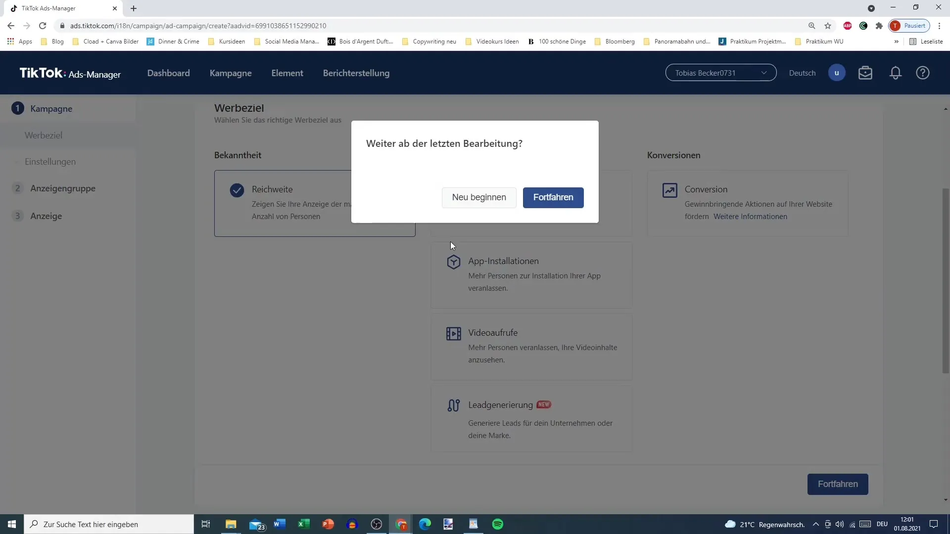Image resolution: width=950 pixels, height=534 pixels.
Task: Click the Fortfahren button in the dialog
Action: click(553, 197)
